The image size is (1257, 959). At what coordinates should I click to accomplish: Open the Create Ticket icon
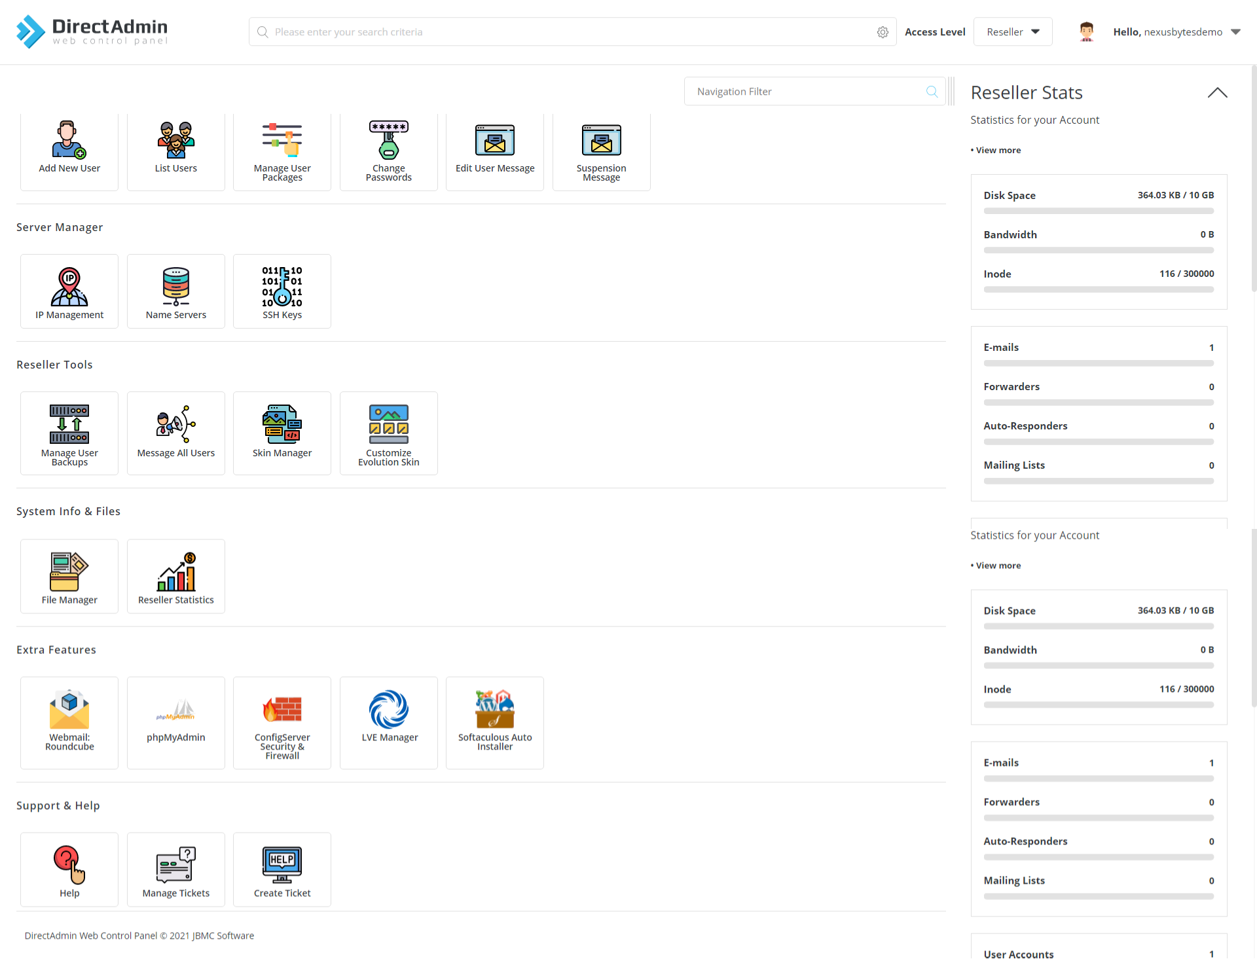[x=282, y=870]
